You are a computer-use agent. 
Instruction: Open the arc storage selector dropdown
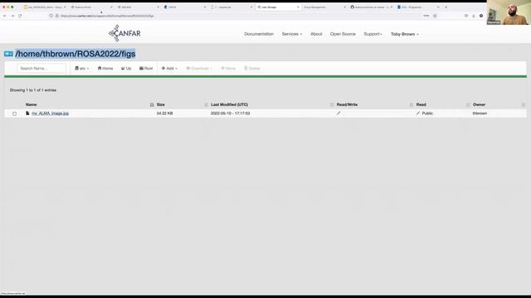click(81, 68)
